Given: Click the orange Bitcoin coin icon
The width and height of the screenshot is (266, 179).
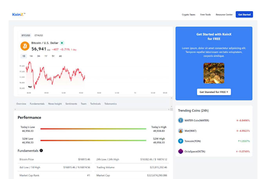Looking at the screenshot, I should [25, 46].
